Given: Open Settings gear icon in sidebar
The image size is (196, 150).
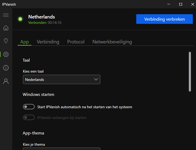Looking at the screenshot, I should click(x=6, y=54).
